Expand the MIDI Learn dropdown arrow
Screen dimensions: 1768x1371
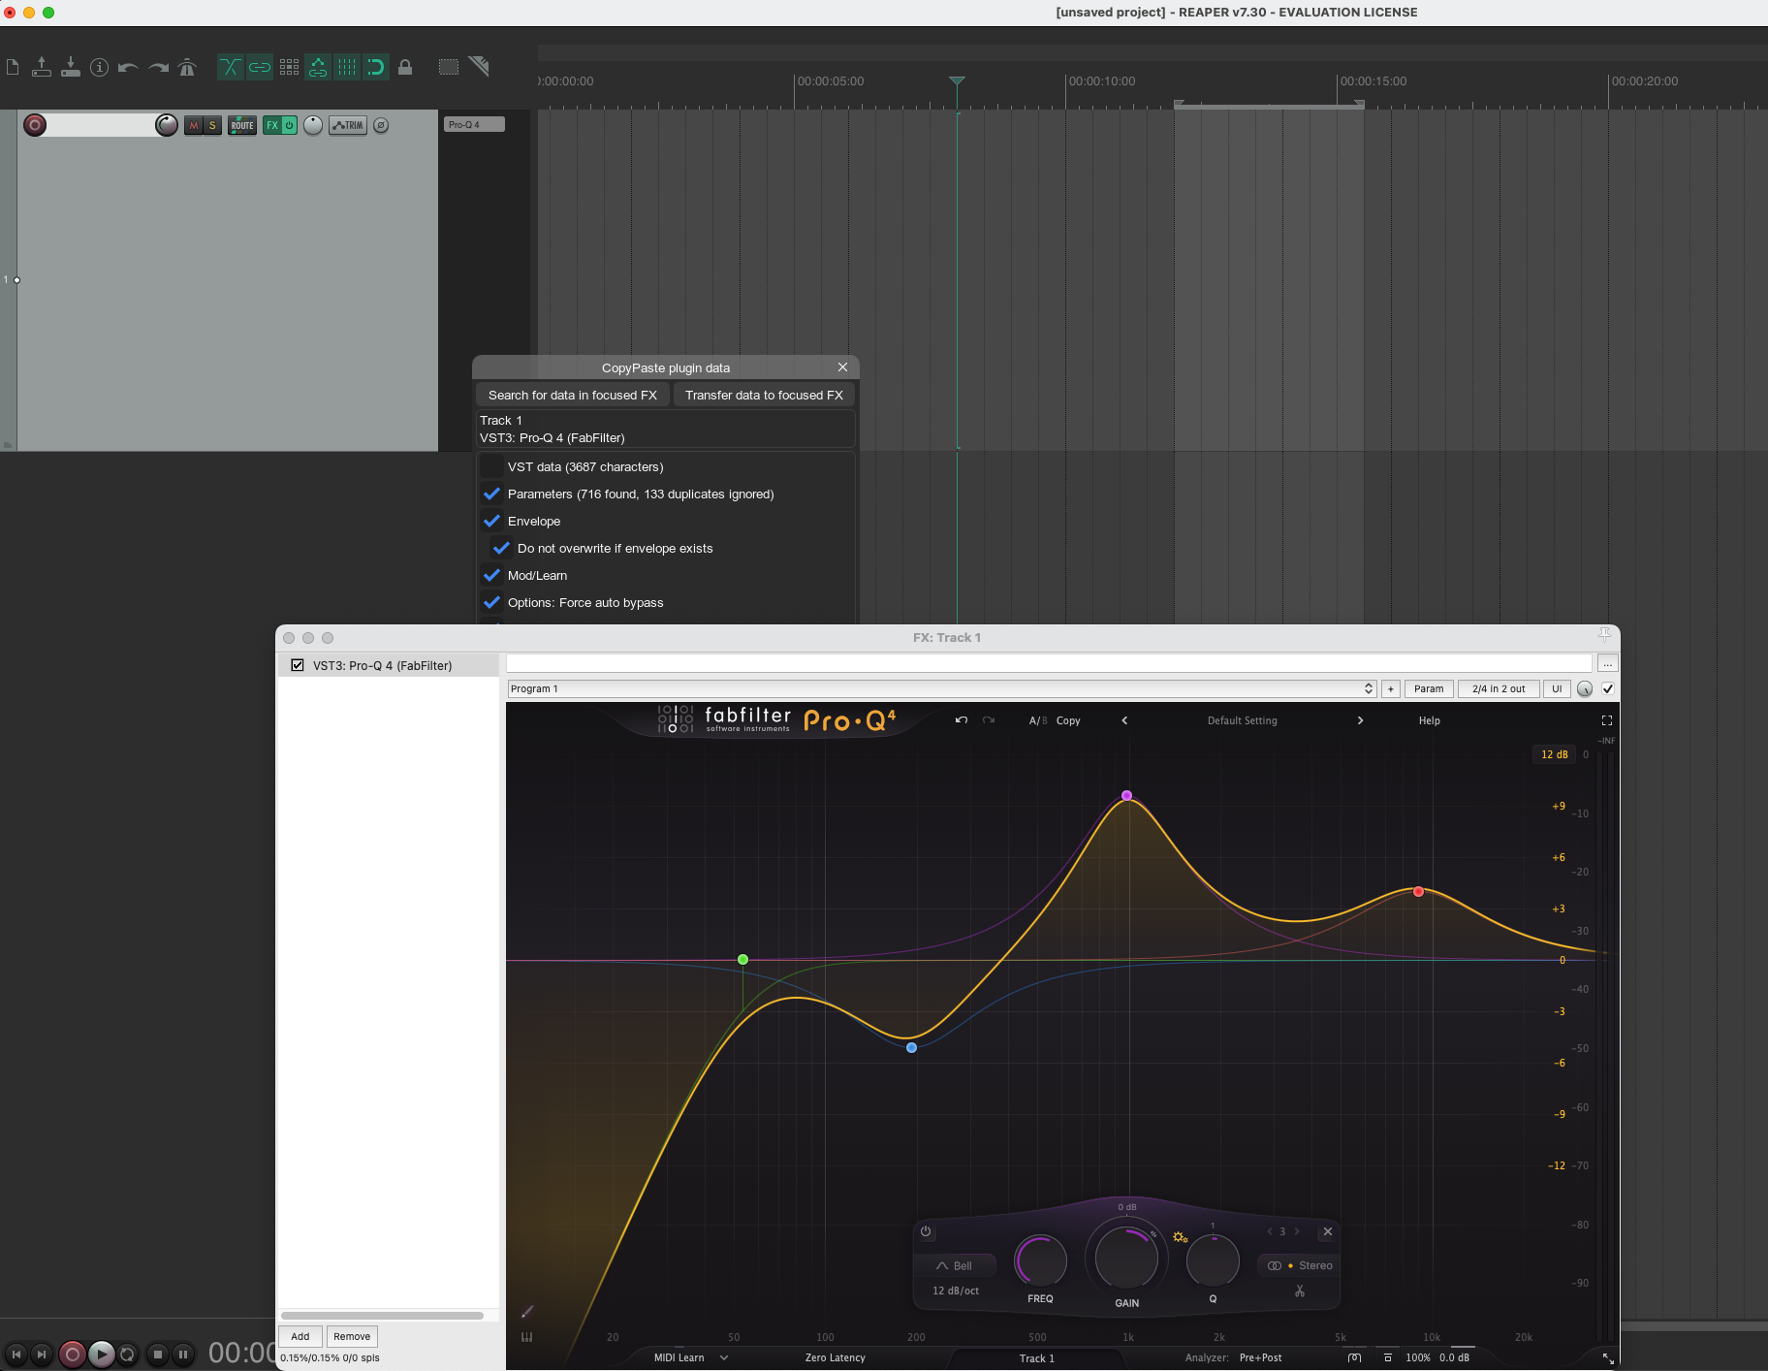click(x=724, y=1357)
